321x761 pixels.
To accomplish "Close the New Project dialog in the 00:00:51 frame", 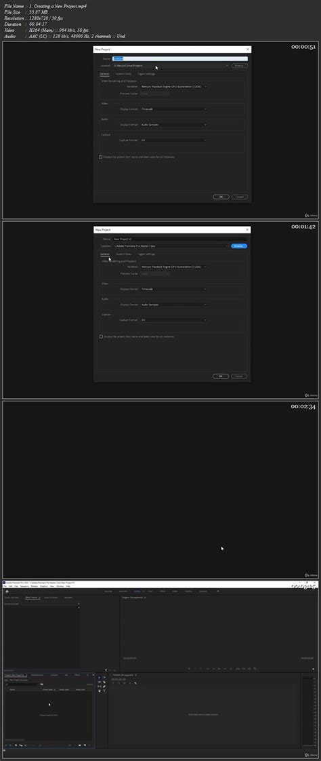I will 248,50.
